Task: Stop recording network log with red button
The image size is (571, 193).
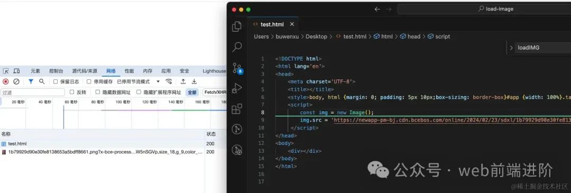Action: [x=5, y=81]
